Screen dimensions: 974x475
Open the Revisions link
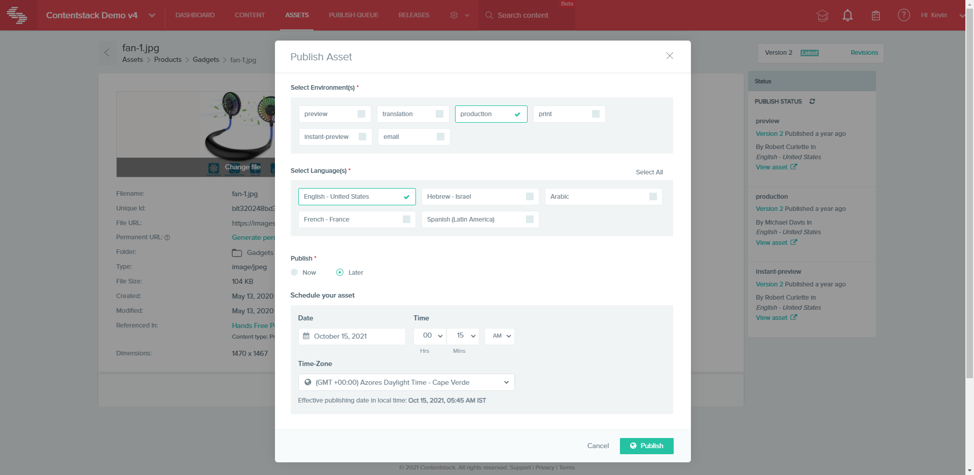pos(864,53)
